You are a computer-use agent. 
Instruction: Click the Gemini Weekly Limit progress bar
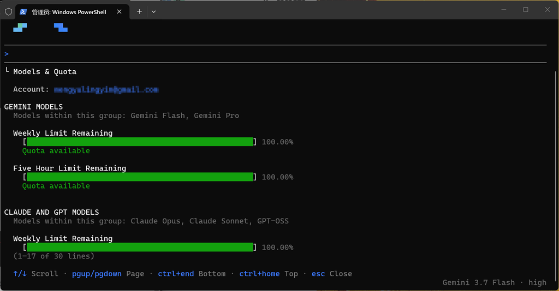[x=140, y=142]
